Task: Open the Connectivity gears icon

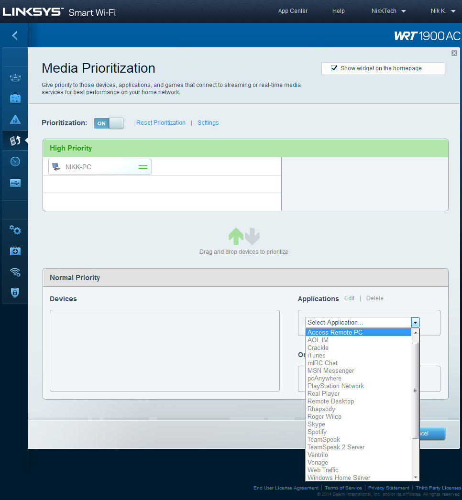Action: click(x=15, y=230)
